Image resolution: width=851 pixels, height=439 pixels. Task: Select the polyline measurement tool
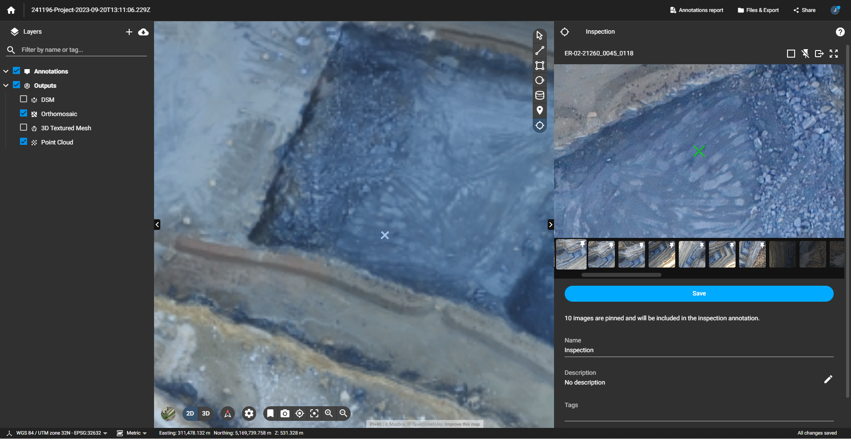click(540, 51)
